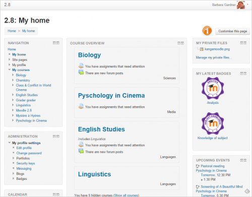Open English Studies course title
This screenshot has width=252, height=197.
click(101, 129)
